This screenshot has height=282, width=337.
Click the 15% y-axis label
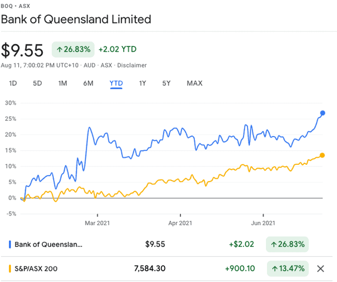[x=11, y=150]
